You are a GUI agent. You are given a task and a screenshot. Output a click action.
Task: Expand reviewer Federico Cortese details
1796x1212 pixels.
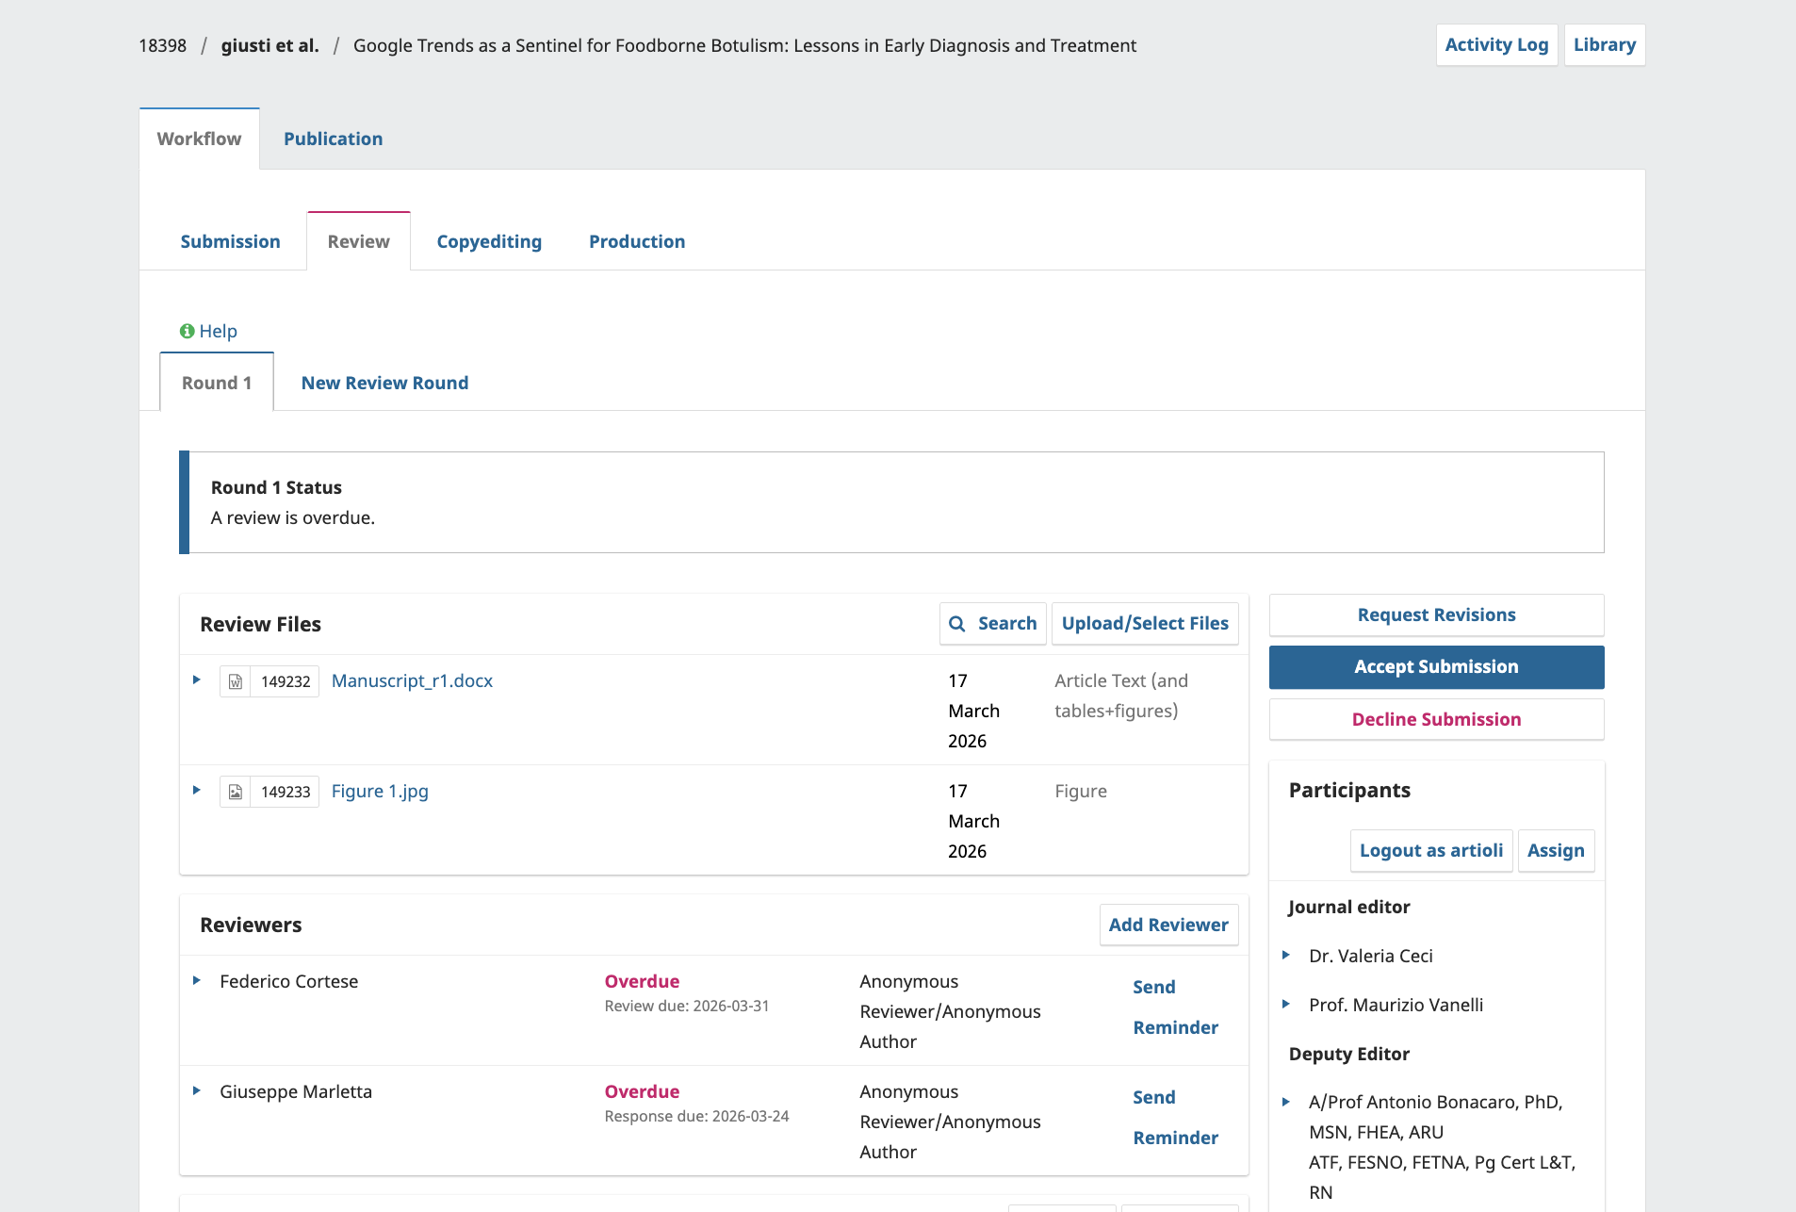196,980
